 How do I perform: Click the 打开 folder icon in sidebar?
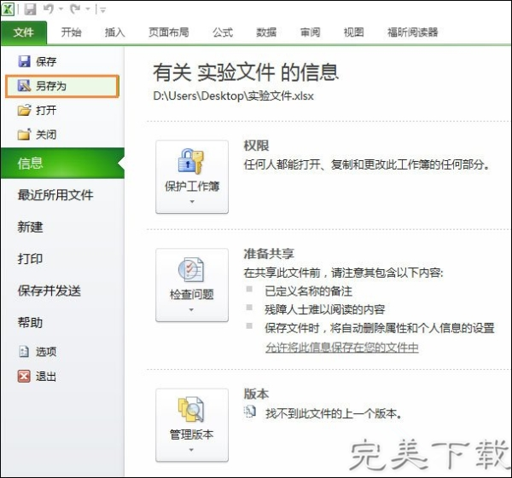click(24, 110)
